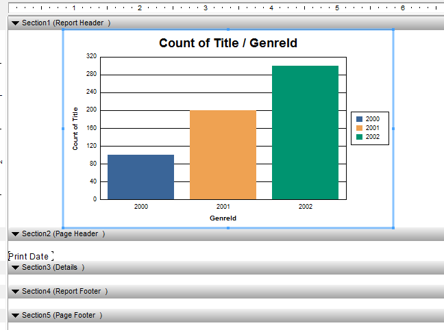Click legend label 2002
444x330 pixels.
[372, 137]
